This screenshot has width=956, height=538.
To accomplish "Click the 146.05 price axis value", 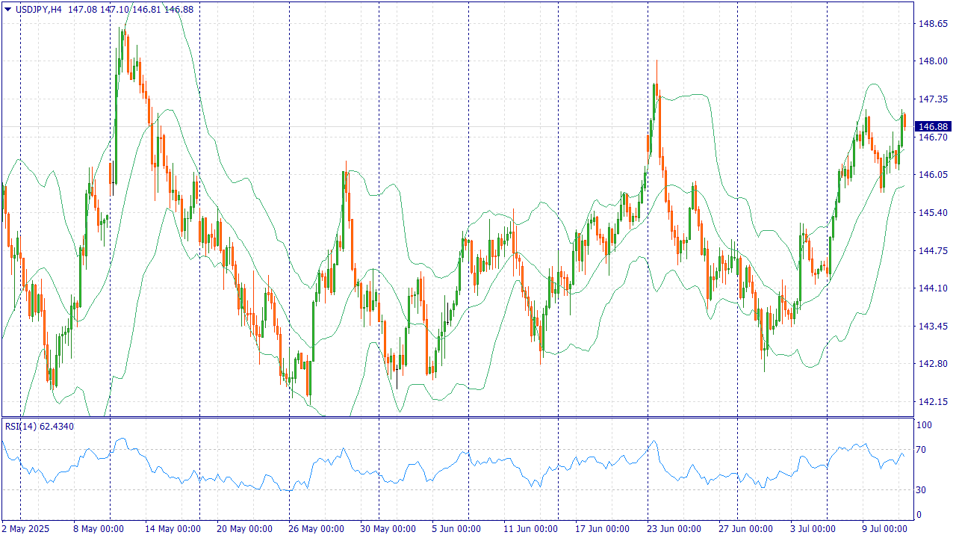I will pos(932,175).
